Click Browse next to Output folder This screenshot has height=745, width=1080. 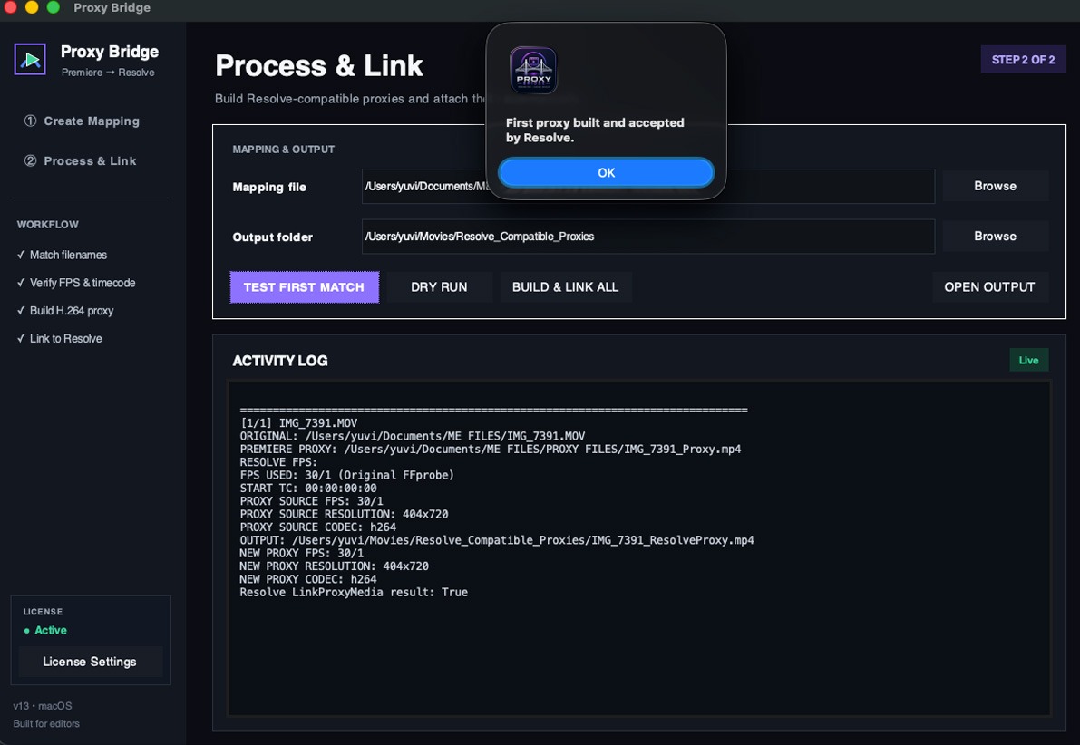point(996,237)
